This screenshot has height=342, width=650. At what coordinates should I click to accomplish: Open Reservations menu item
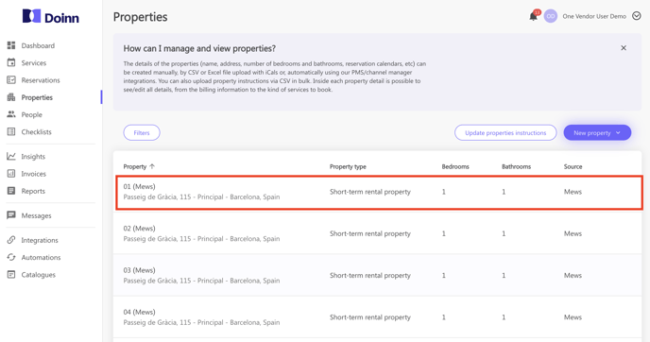[x=41, y=80]
